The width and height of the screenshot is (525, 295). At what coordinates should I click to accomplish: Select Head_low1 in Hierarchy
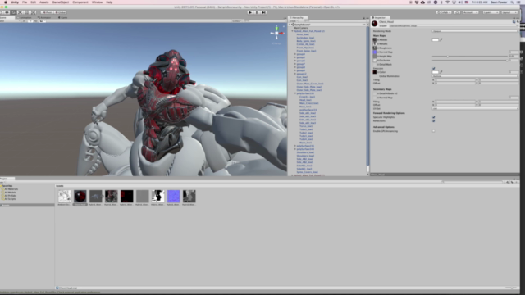click(305, 100)
